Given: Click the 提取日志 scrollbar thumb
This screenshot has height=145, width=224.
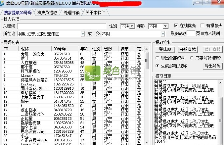Looking at the screenshot, I should click(x=220, y=121).
